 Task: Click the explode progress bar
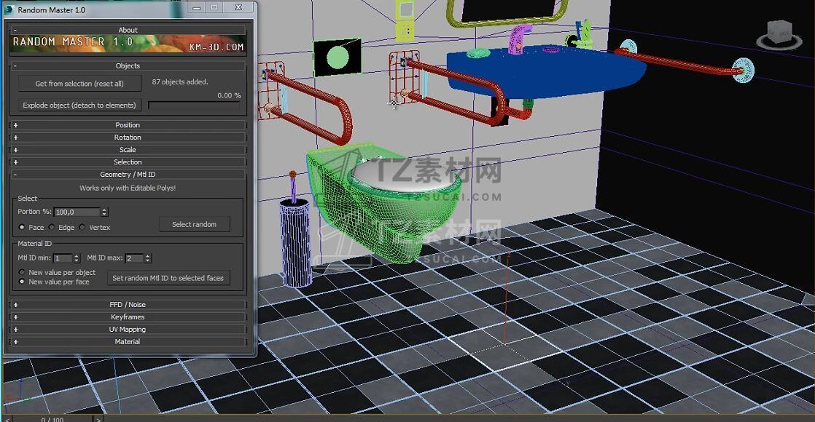[x=195, y=105]
